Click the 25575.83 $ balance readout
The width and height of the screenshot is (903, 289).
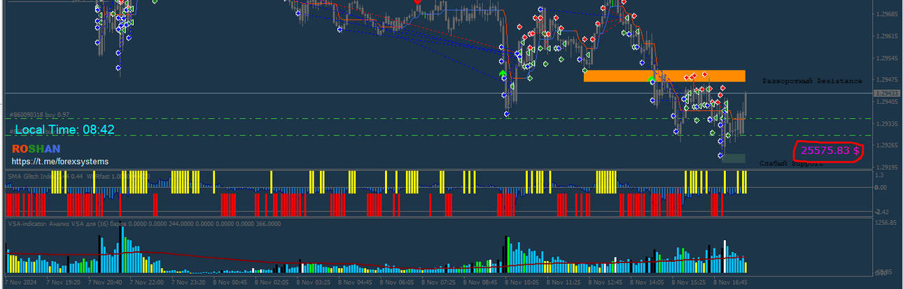(830, 150)
